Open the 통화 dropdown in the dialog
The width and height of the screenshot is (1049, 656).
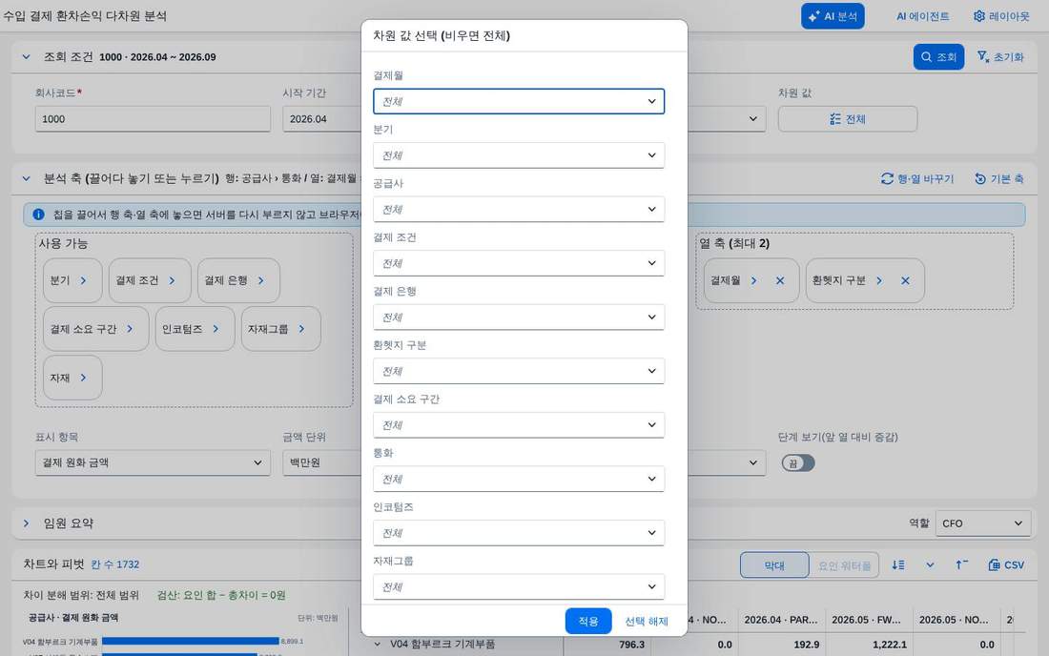pyautogui.click(x=519, y=479)
